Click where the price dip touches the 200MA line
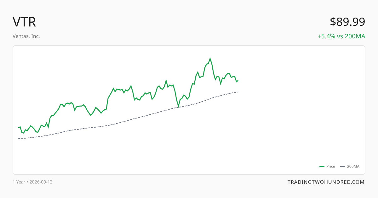 click(178, 107)
